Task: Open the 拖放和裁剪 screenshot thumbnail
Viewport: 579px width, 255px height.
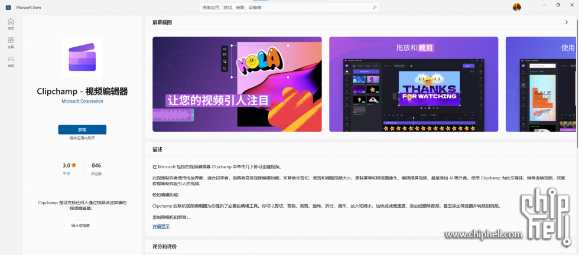Action: pos(414,84)
